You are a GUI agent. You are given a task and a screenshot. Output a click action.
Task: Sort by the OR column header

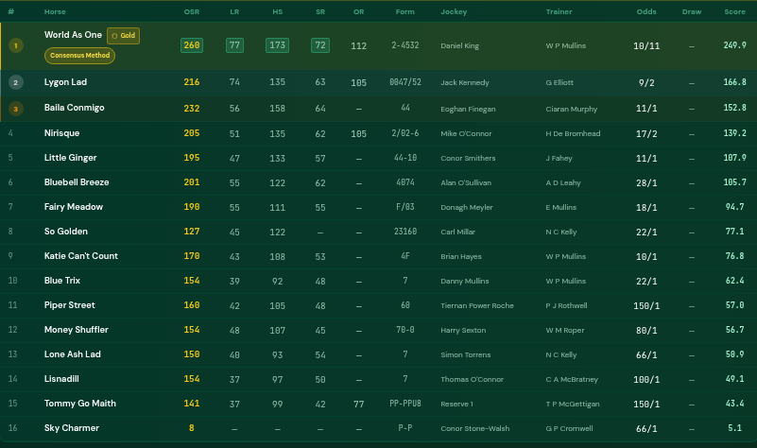pos(359,11)
